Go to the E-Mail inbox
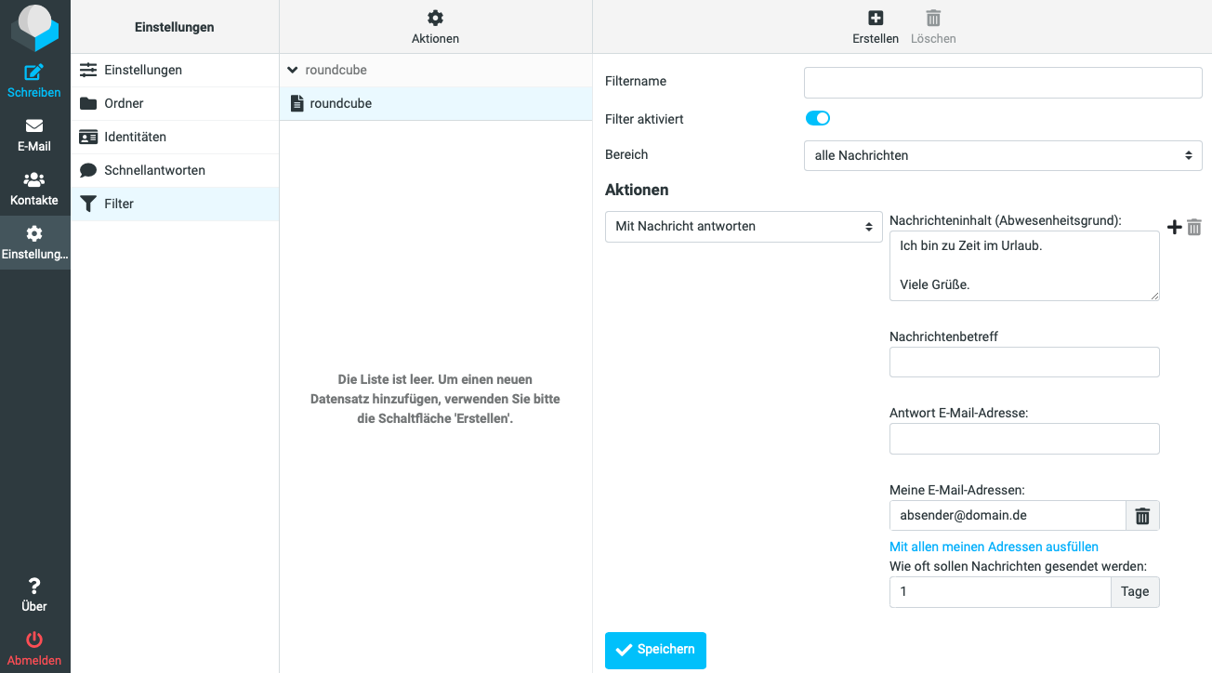The height and width of the screenshot is (673, 1212). 34,135
